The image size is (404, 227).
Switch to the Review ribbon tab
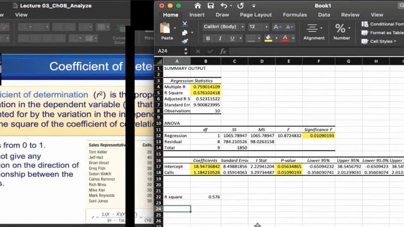pos(350,15)
